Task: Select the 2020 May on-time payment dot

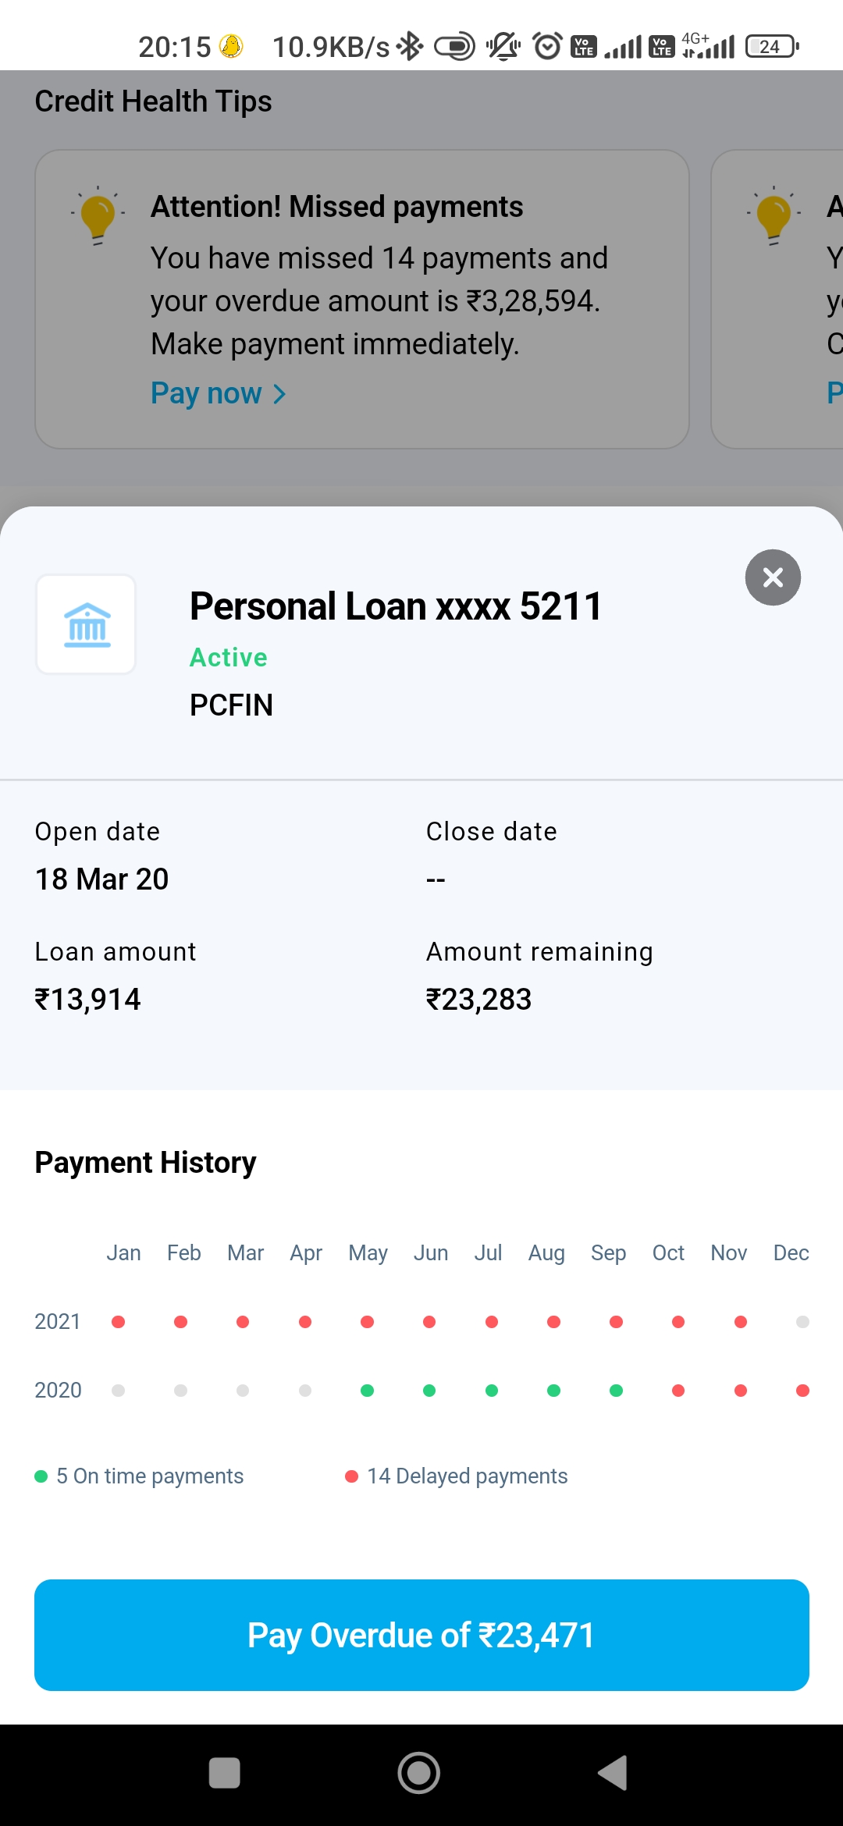Action: point(367,1391)
